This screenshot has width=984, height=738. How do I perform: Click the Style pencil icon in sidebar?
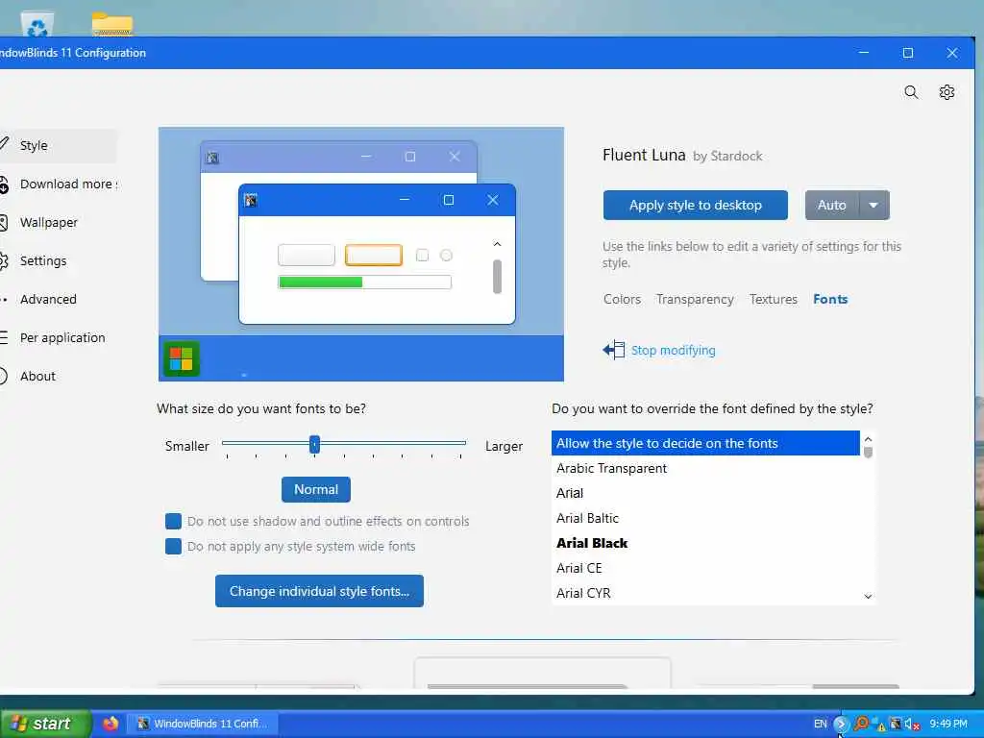coord(4,144)
